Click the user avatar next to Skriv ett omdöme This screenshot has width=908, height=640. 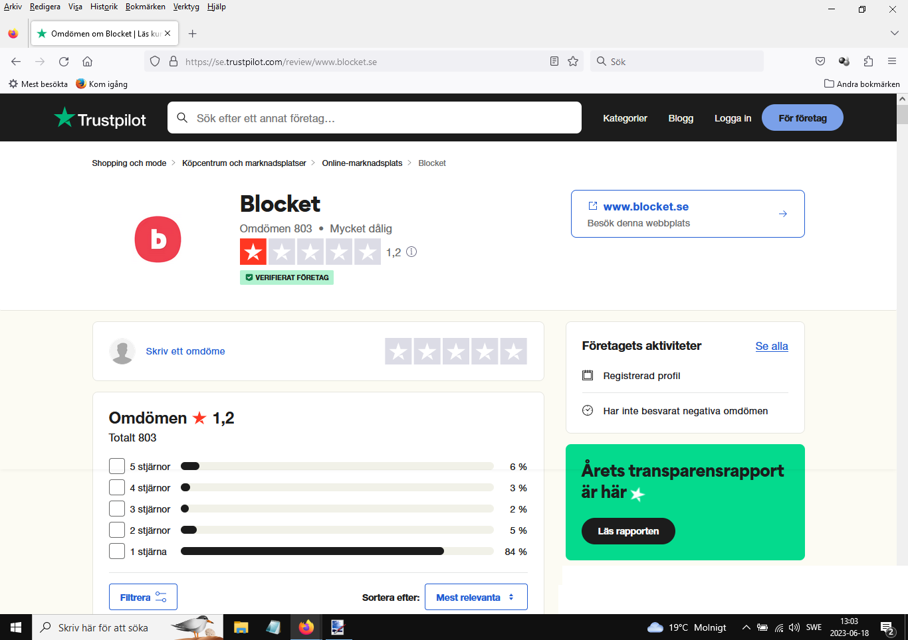pos(122,351)
